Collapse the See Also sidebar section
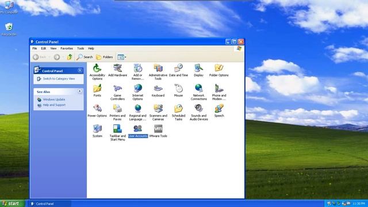The width and height of the screenshot is (368, 207). (x=80, y=91)
